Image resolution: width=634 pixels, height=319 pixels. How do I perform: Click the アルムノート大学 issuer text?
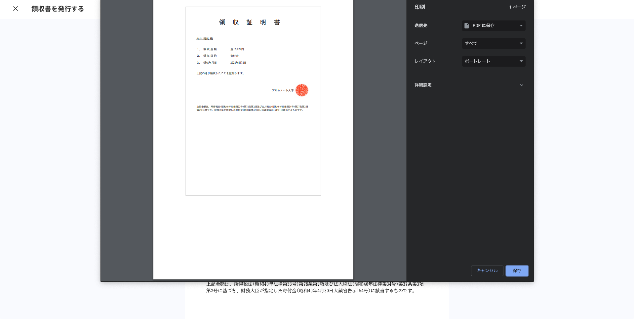pyautogui.click(x=283, y=90)
